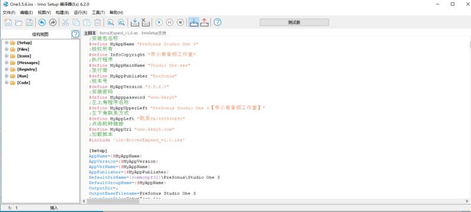Open the 视图(V) menu

point(44,12)
